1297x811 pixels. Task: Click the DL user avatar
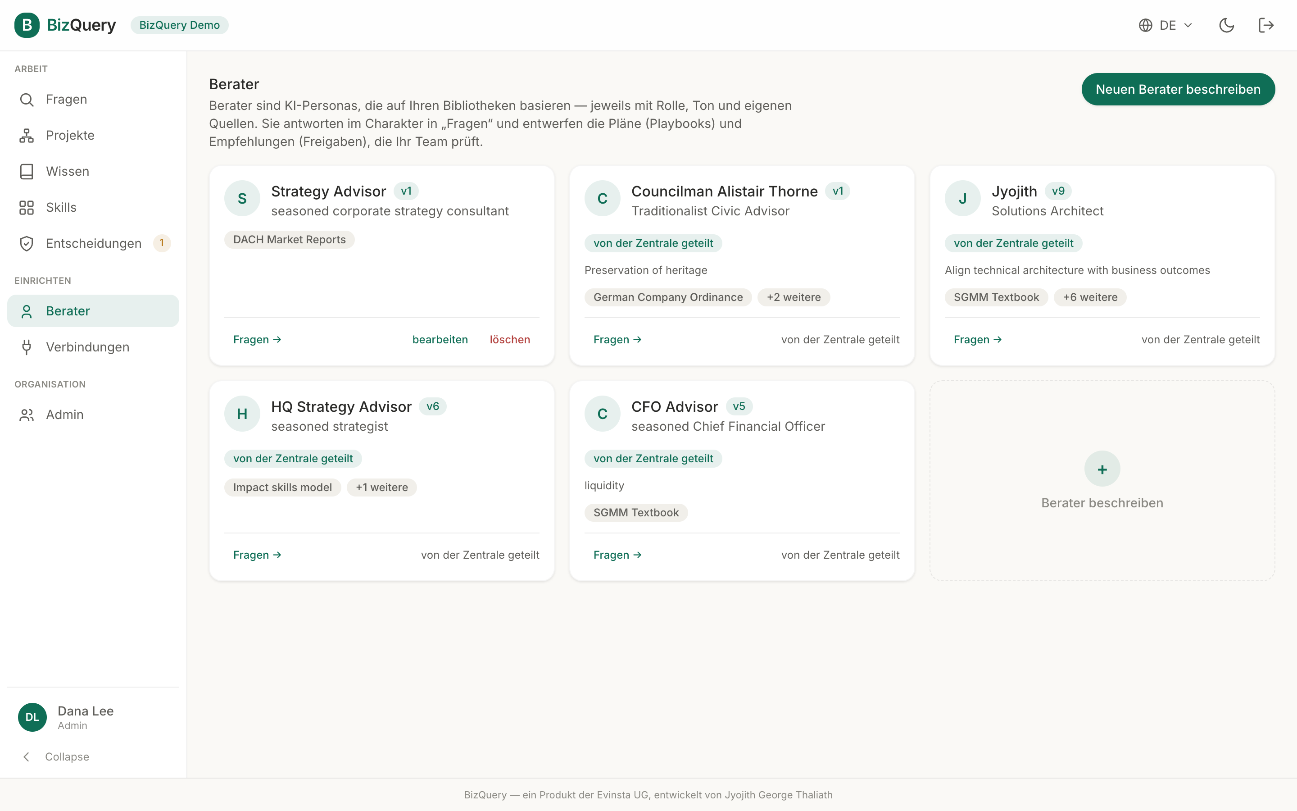click(x=32, y=717)
